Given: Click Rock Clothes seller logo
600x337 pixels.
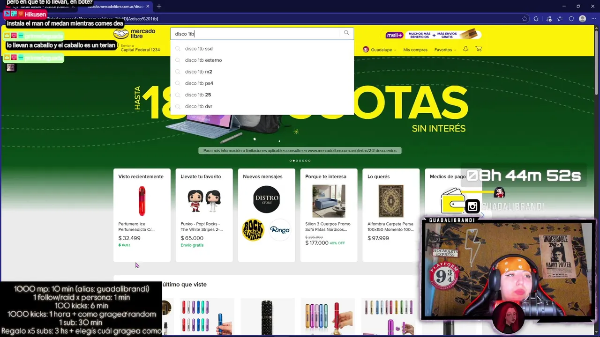Looking at the screenshot, I should (253, 230).
